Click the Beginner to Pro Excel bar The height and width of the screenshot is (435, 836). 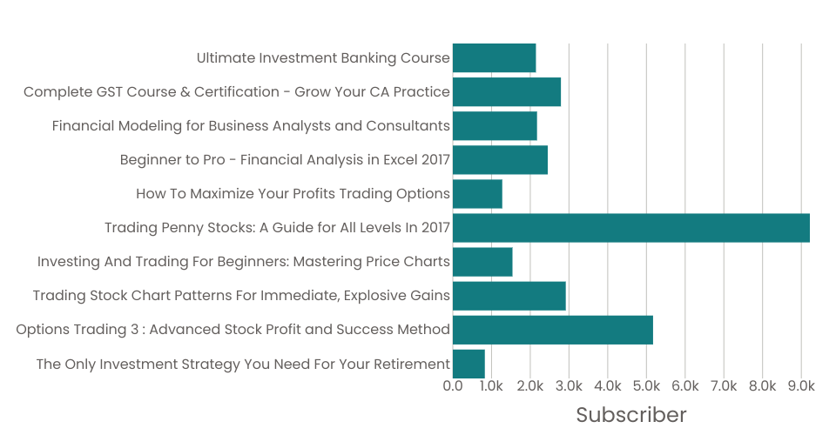[x=500, y=160]
